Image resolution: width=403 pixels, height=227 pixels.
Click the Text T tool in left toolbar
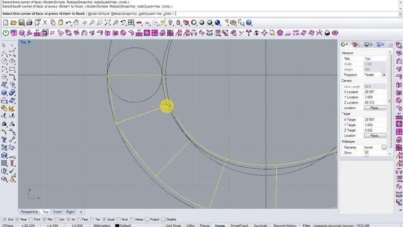pos(4,140)
